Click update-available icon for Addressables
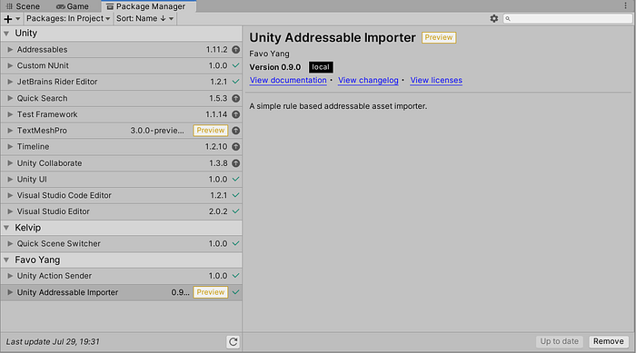The height and width of the screenshot is (353, 636). [x=235, y=49]
